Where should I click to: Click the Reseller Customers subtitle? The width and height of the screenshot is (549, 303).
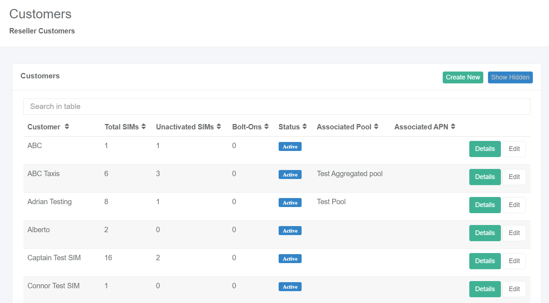pos(42,31)
